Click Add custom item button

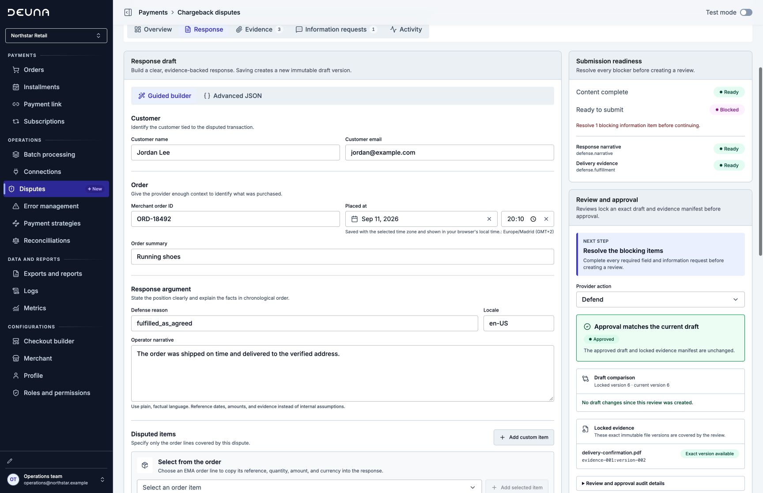pyautogui.click(x=524, y=437)
